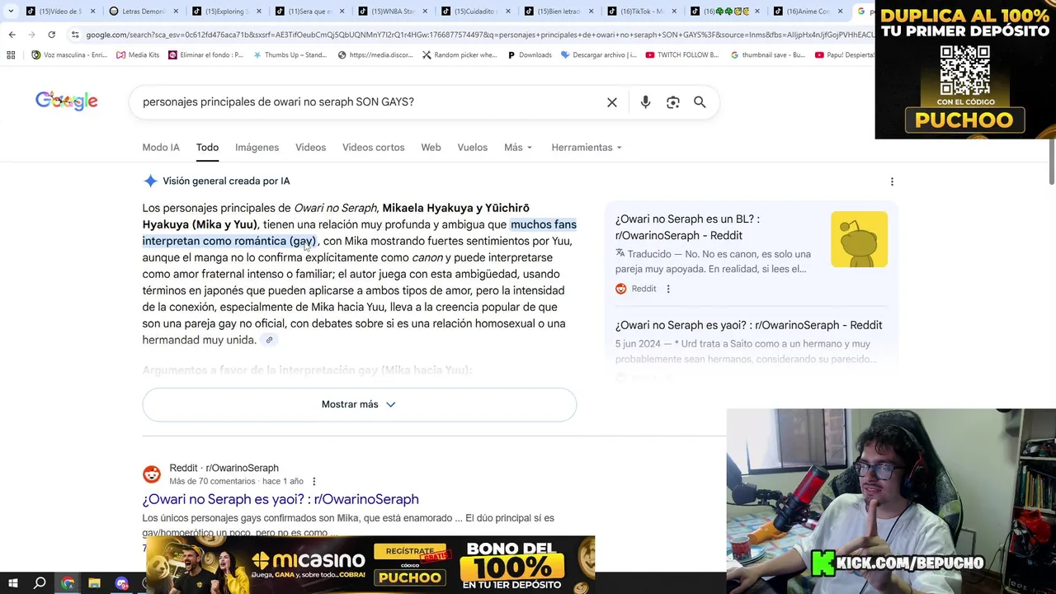The width and height of the screenshot is (1056, 594).
Task: Click the Reddit alien thumbnail in side card
Action: pos(859,239)
